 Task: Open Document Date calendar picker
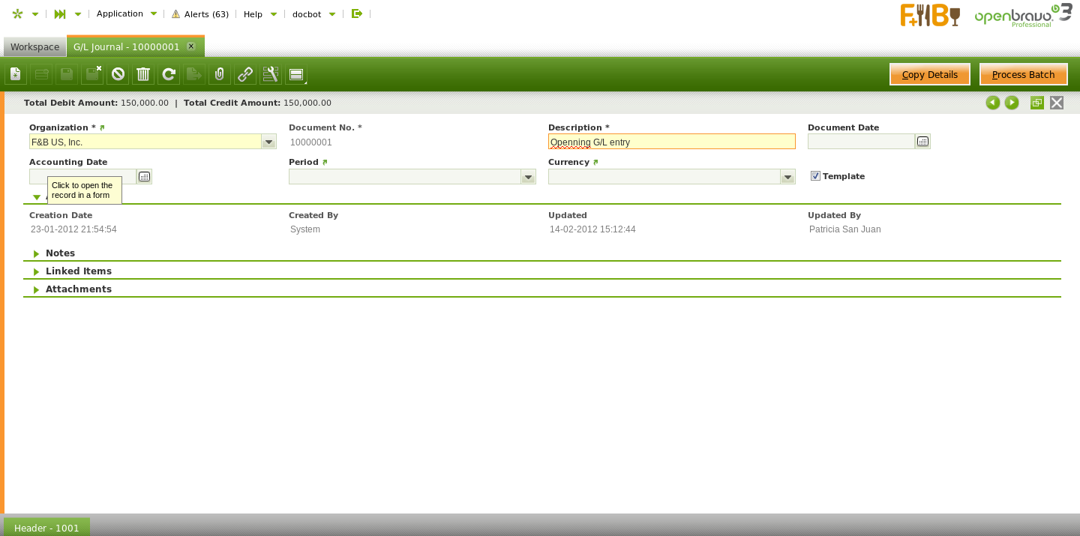click(x=923, y=142)
